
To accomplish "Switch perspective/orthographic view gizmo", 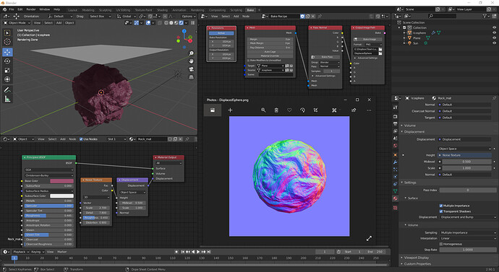I will 191,77.
